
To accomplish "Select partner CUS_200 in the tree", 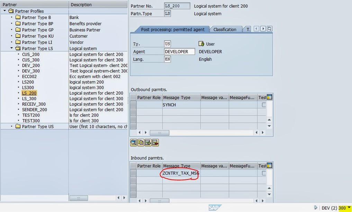I will (31, 55).
